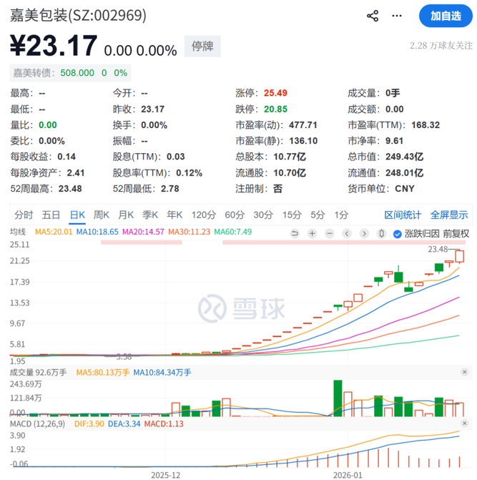Image resolution: width=477 pixels, height=480 pixels.
Task: Zoom out the chart with the minus icon
Action: 330,232
